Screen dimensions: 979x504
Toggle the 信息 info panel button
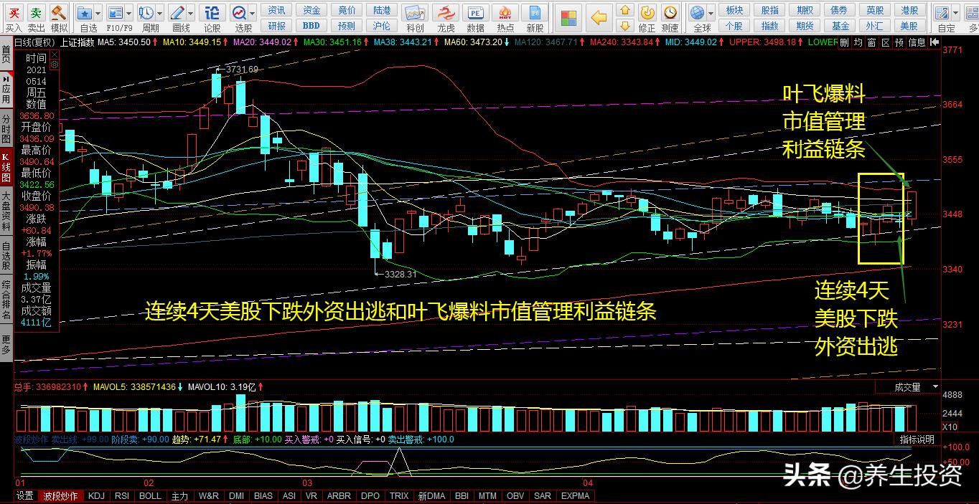point(917,42)
